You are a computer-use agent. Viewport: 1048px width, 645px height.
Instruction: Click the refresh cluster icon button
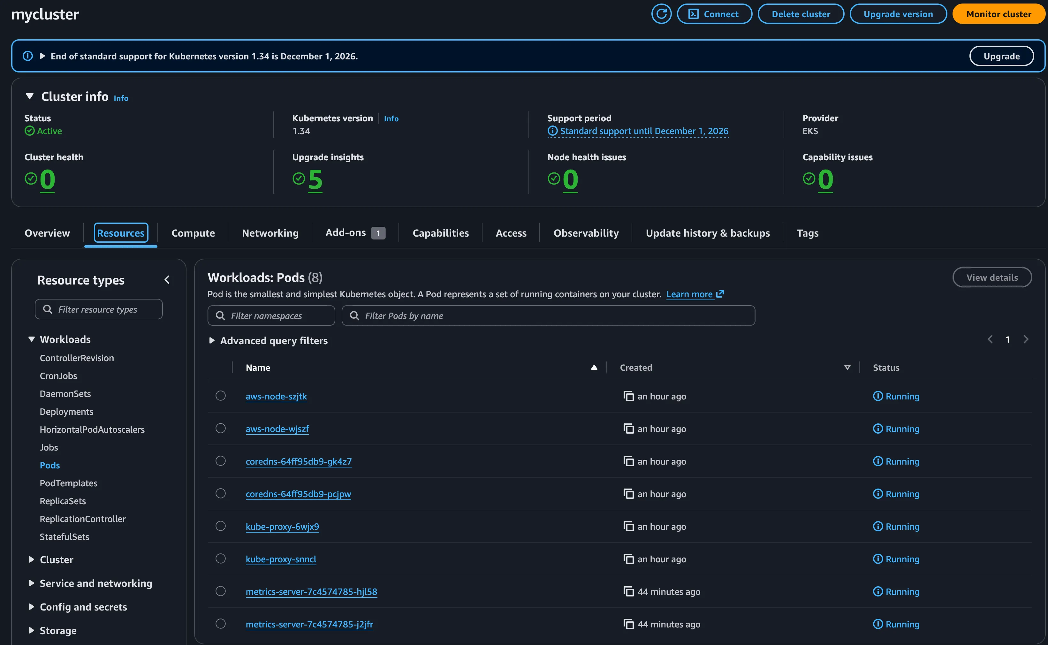[661, 14]
